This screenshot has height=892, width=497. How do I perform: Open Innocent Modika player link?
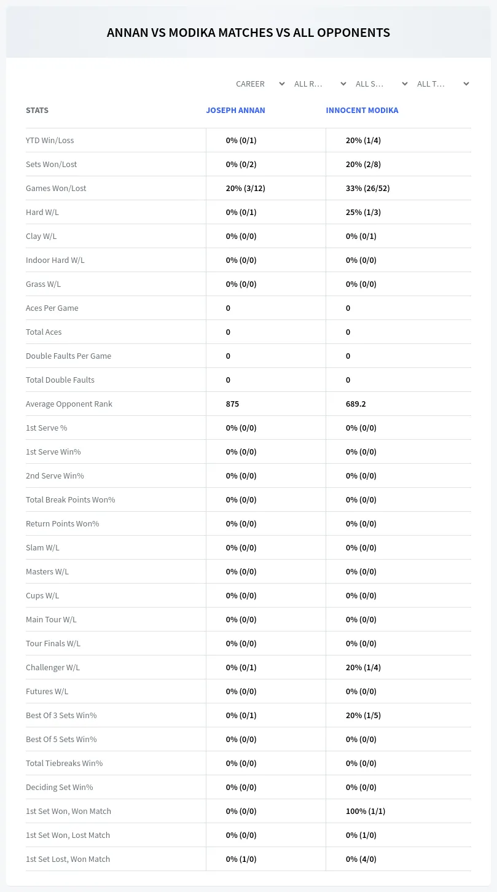point(362,111)
